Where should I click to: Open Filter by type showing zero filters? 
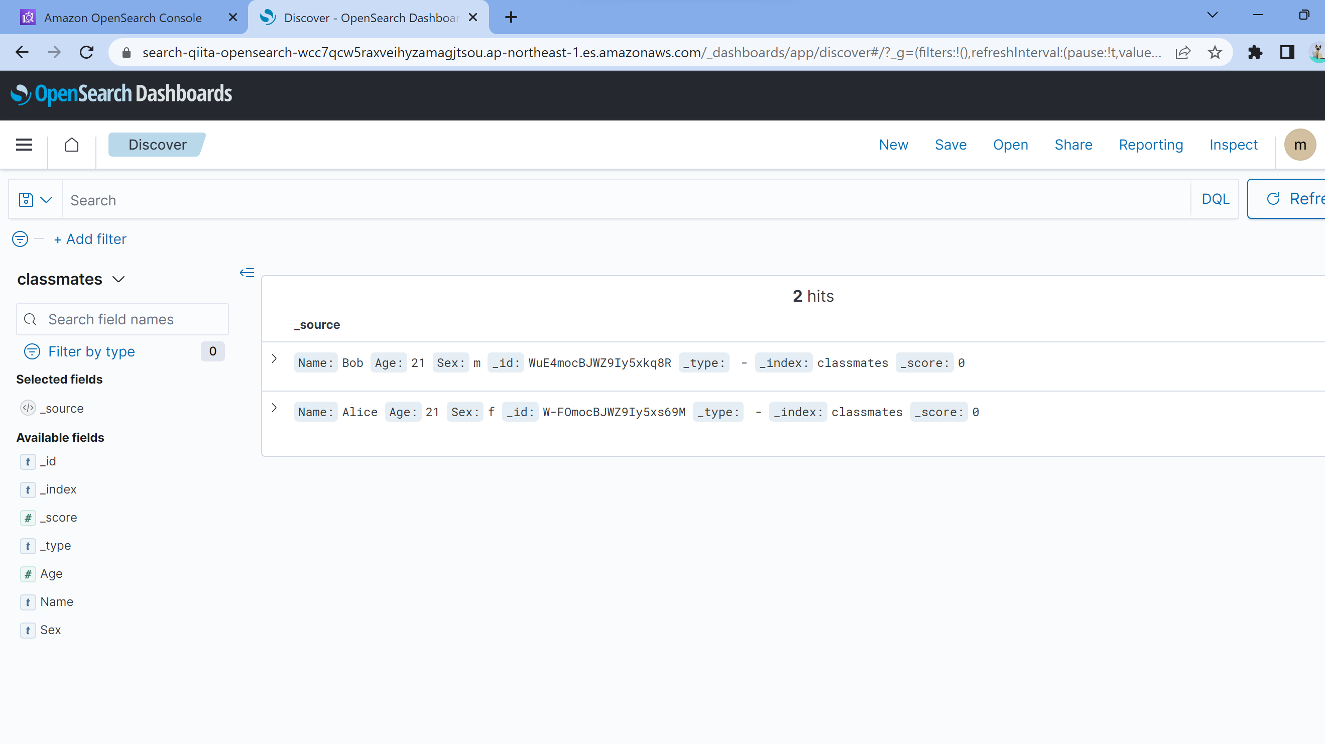pos(91,351)
